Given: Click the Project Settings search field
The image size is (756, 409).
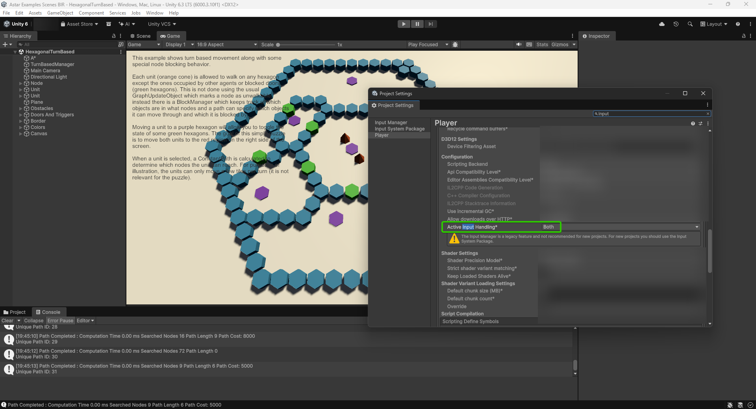Looking at the screenshot, I should (652, 114).
